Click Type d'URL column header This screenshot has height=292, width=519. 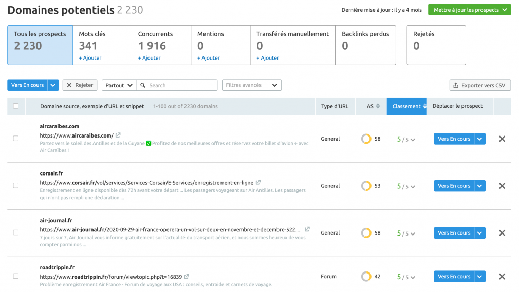click(x=335, y=106)
